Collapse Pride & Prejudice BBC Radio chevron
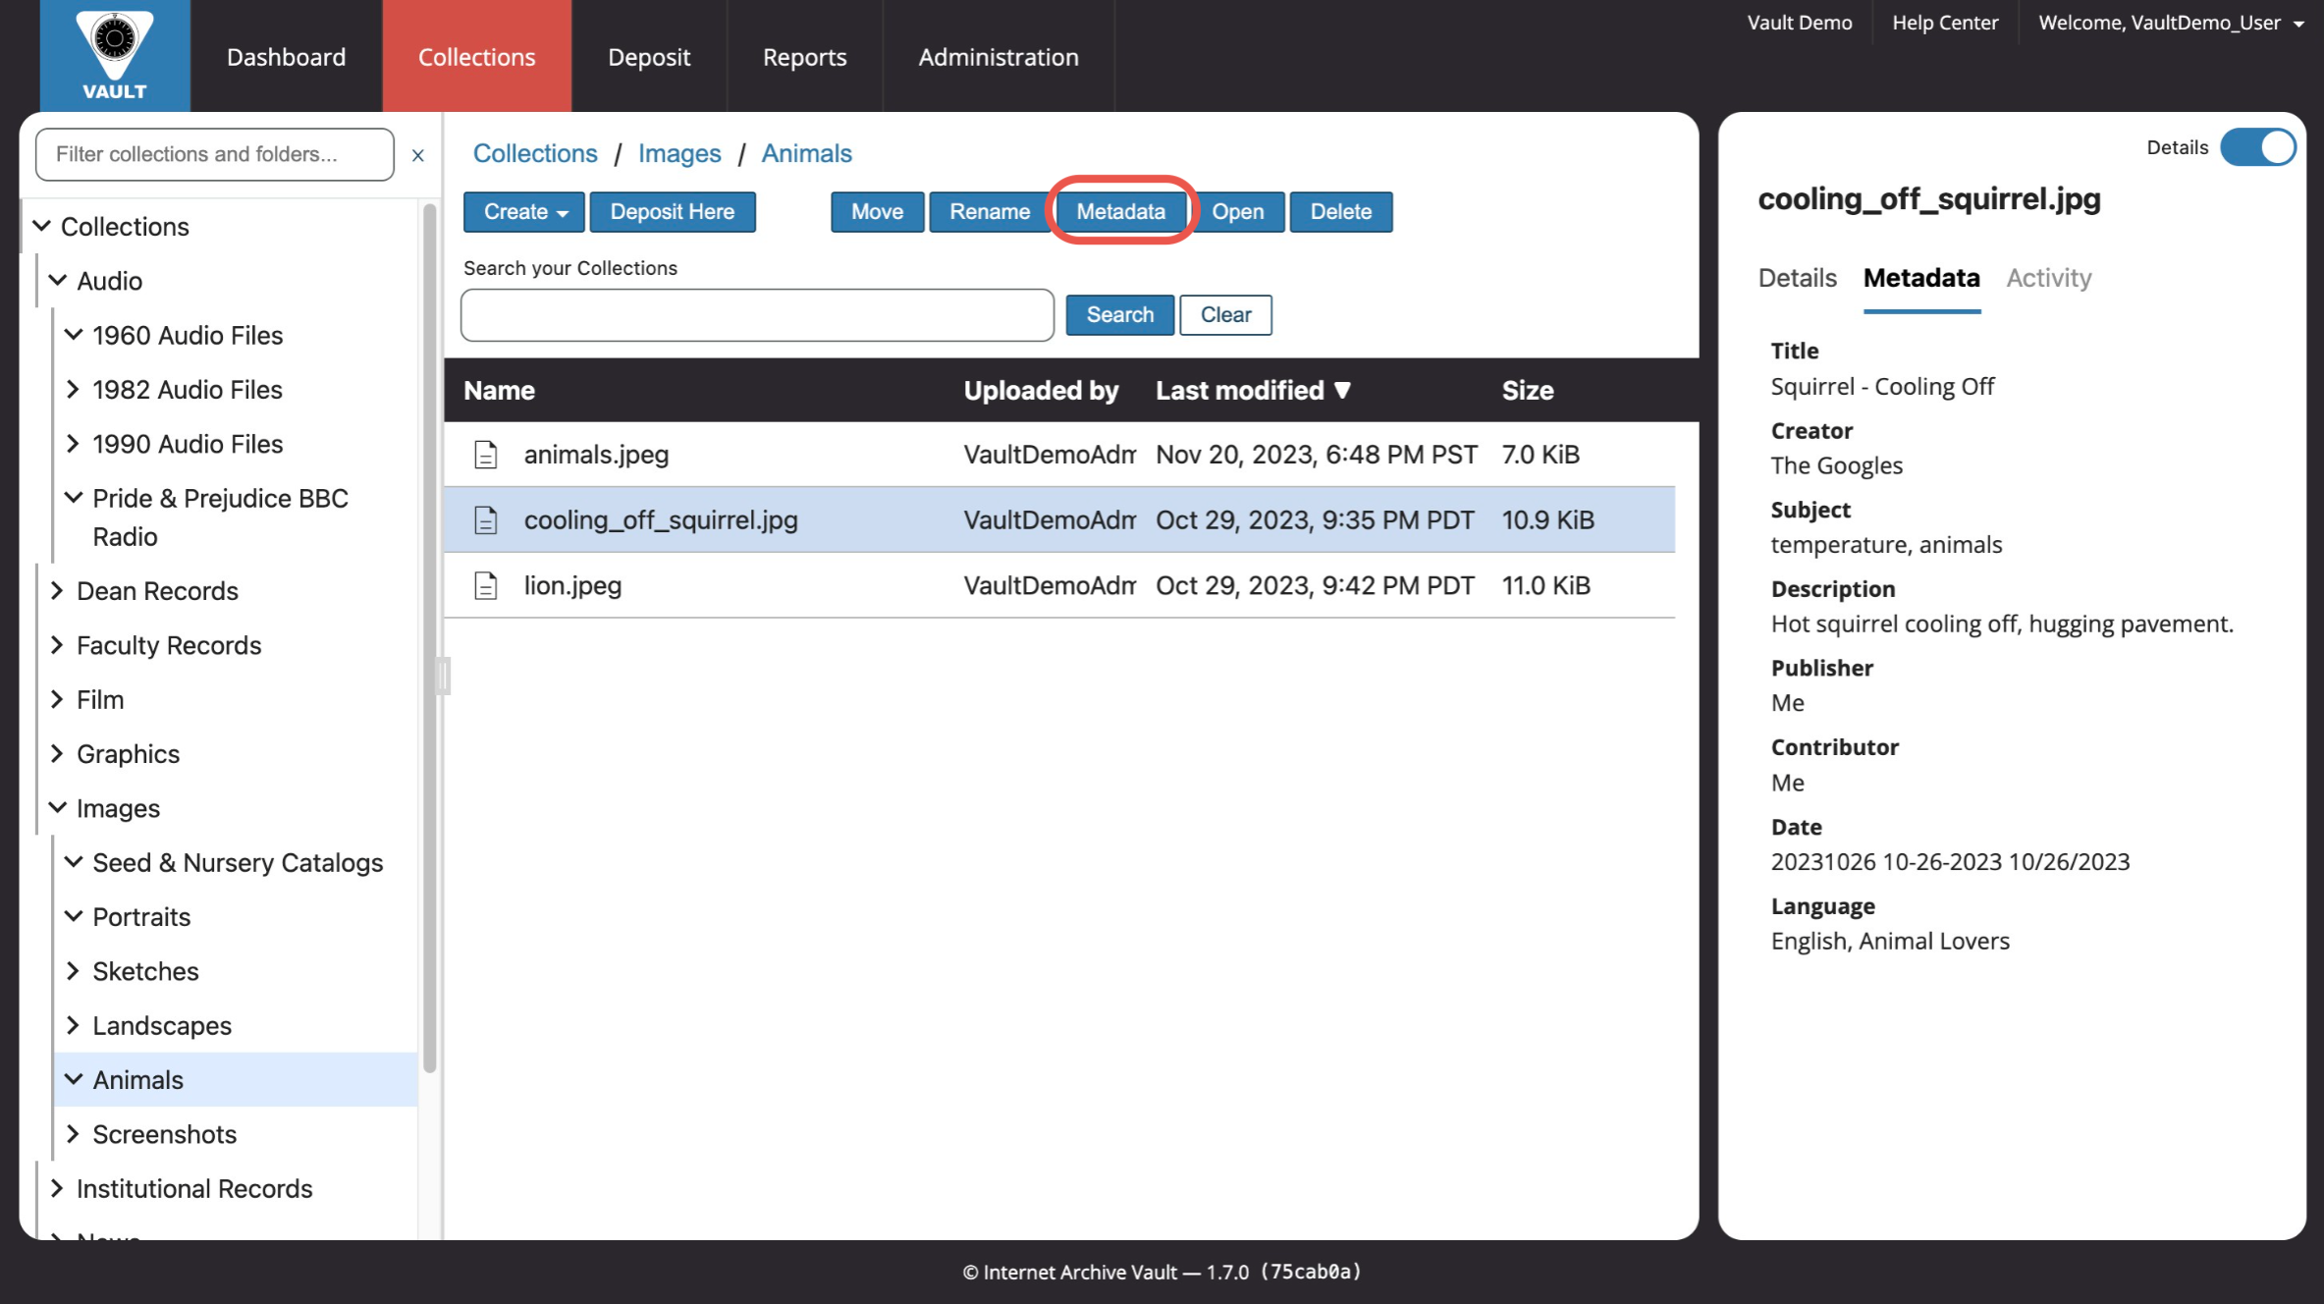Viewport: 2324px width, 1304px height. pyautogui.click(x=74, y=498)
